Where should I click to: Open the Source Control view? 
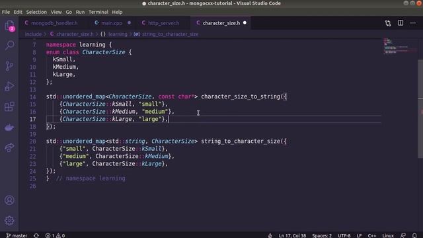tap(9, 66)
